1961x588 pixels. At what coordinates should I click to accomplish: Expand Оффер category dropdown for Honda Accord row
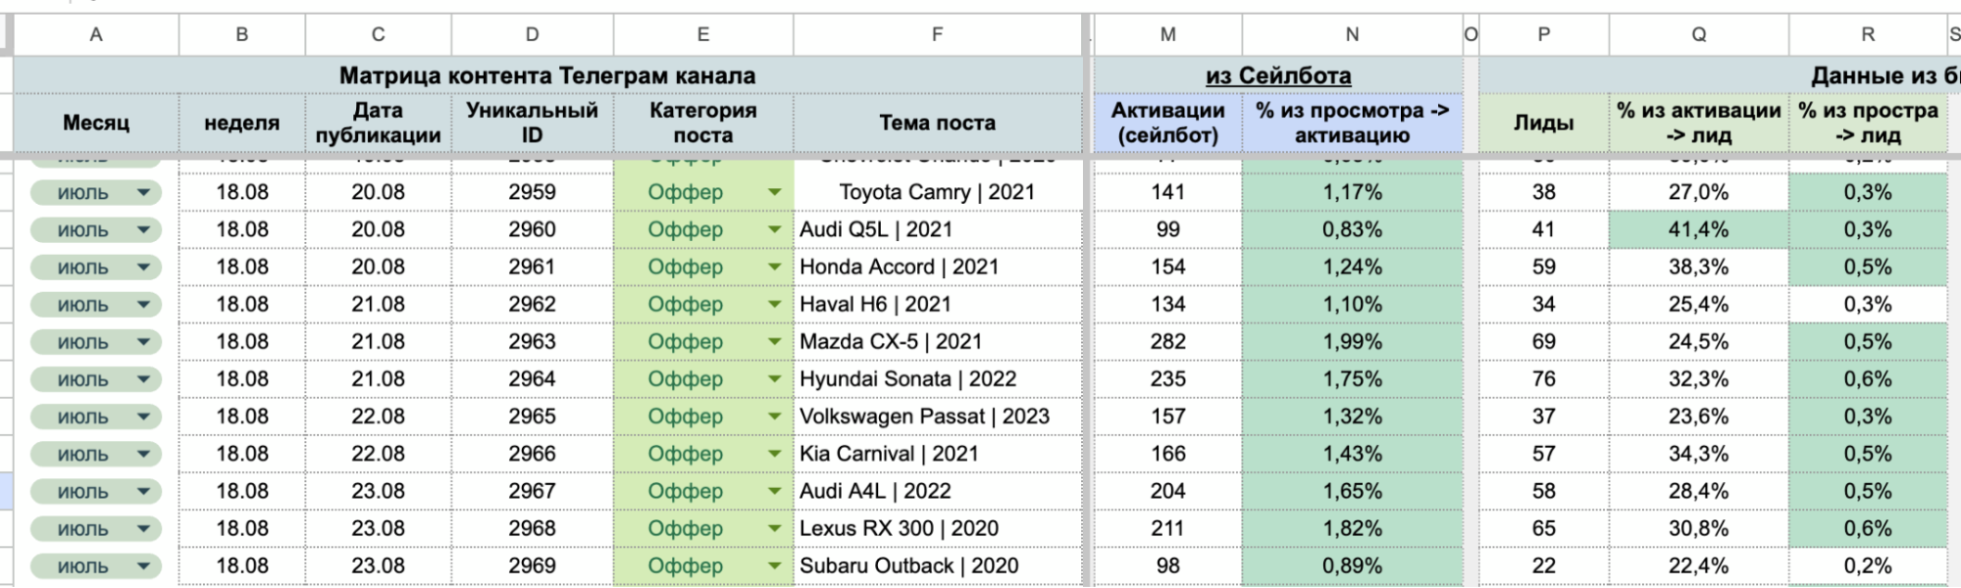pyautogui.click(x=775, y=267)
